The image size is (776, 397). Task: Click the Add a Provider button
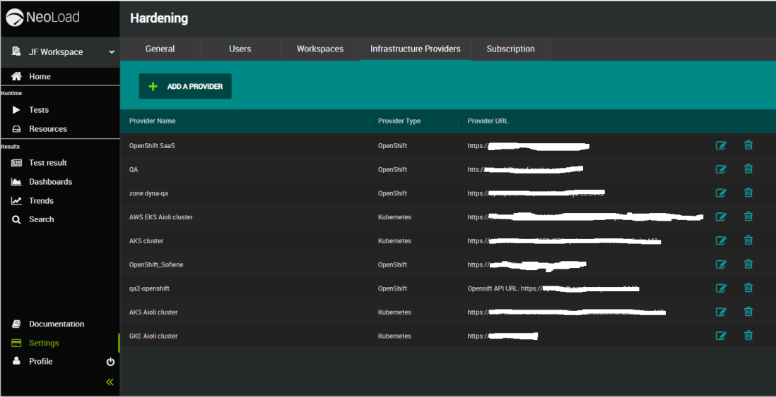pos(185,87)
